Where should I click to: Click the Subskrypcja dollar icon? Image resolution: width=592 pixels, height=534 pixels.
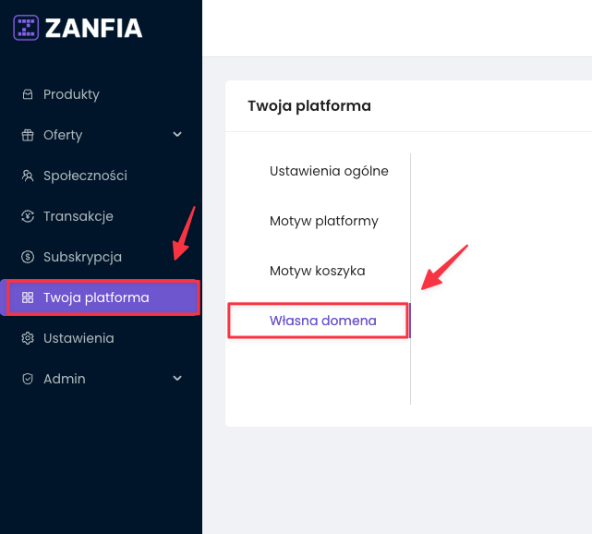pyautogui.click(x=27, y=257)
